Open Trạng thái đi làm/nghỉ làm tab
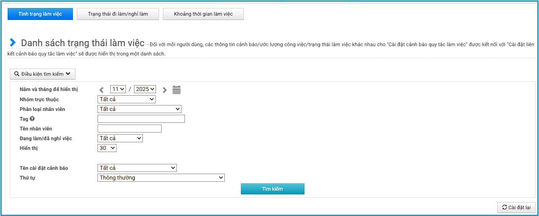Image resolution: width=539 pixels, height=216 pixels. pos(118,14)
